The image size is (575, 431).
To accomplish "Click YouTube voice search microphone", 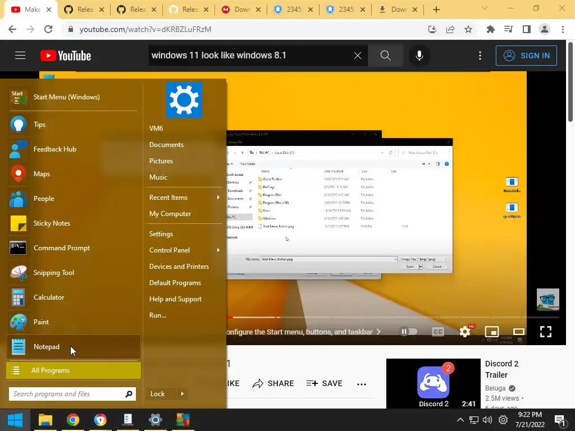I will click(419, 56).
